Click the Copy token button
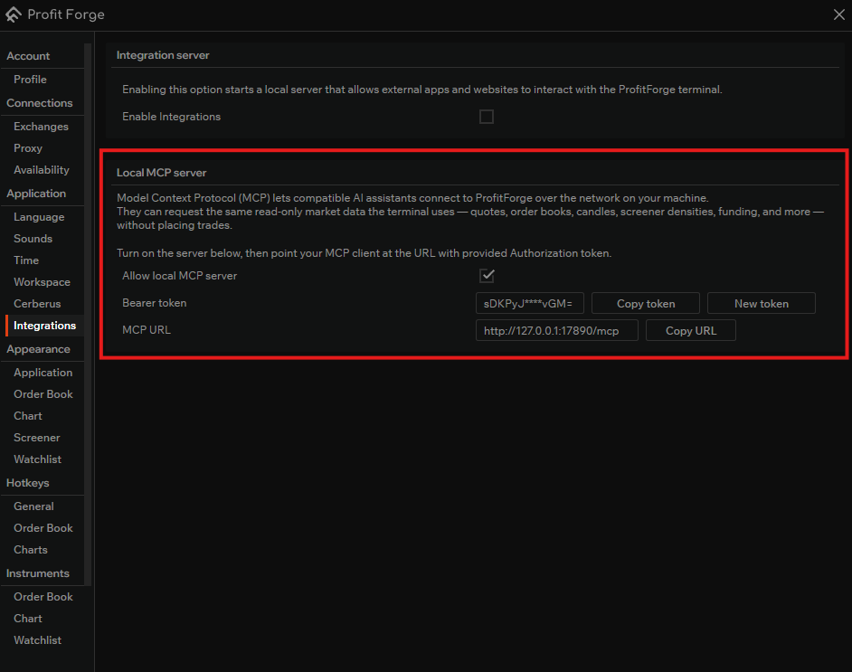Viewport: 852px width, 672px height. point(646,303)
